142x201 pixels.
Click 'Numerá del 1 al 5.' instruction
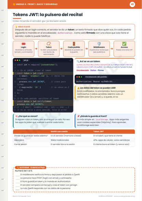(x=24, y=171)
